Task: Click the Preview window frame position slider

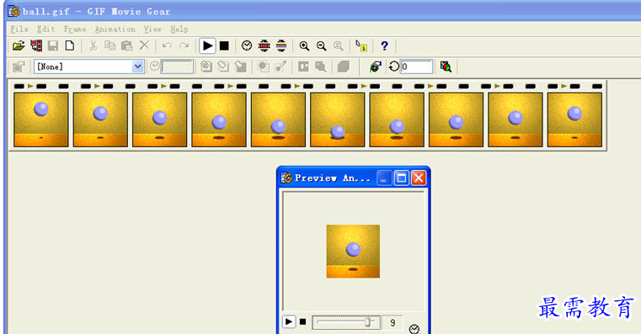Action: pyautogui.click(x=346, y=322)
